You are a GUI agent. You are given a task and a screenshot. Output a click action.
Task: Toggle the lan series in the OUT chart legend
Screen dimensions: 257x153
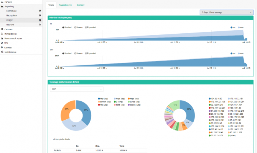(x=233, y=54)
